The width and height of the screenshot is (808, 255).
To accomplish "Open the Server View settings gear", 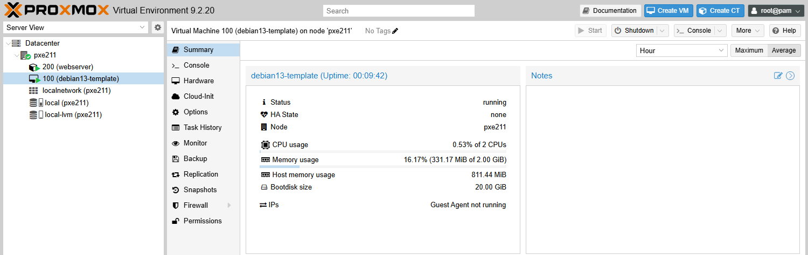I will pos(158,27).
